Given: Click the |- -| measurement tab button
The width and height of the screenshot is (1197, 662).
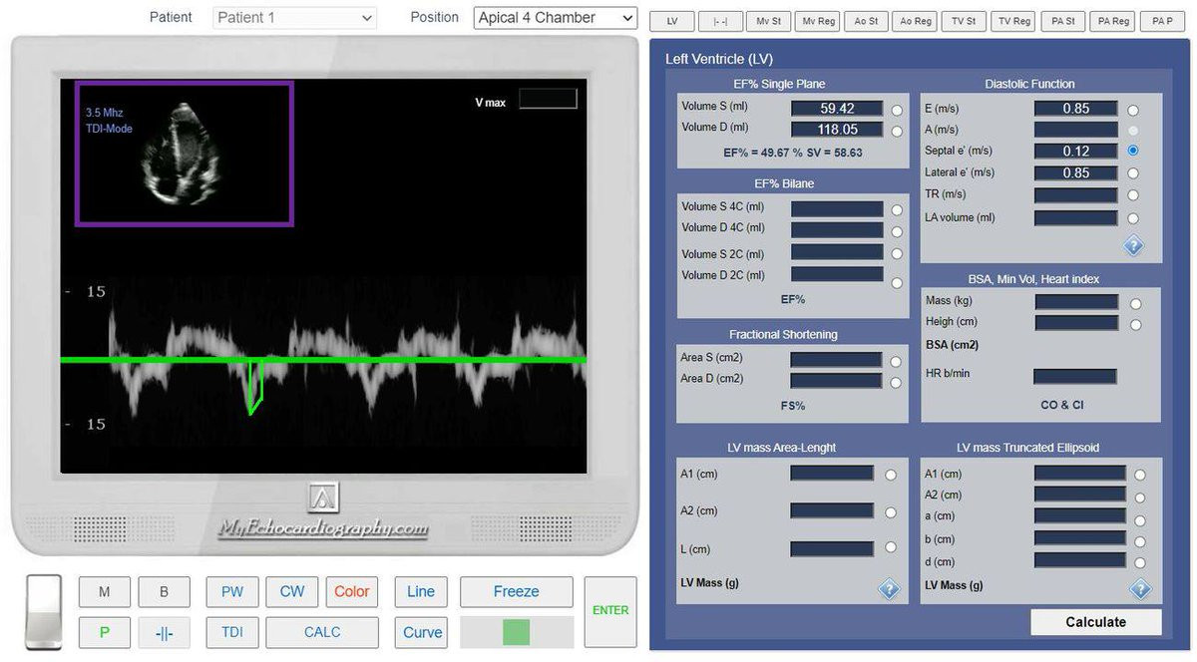Looking at the screenshot, I should coord(721,21).
